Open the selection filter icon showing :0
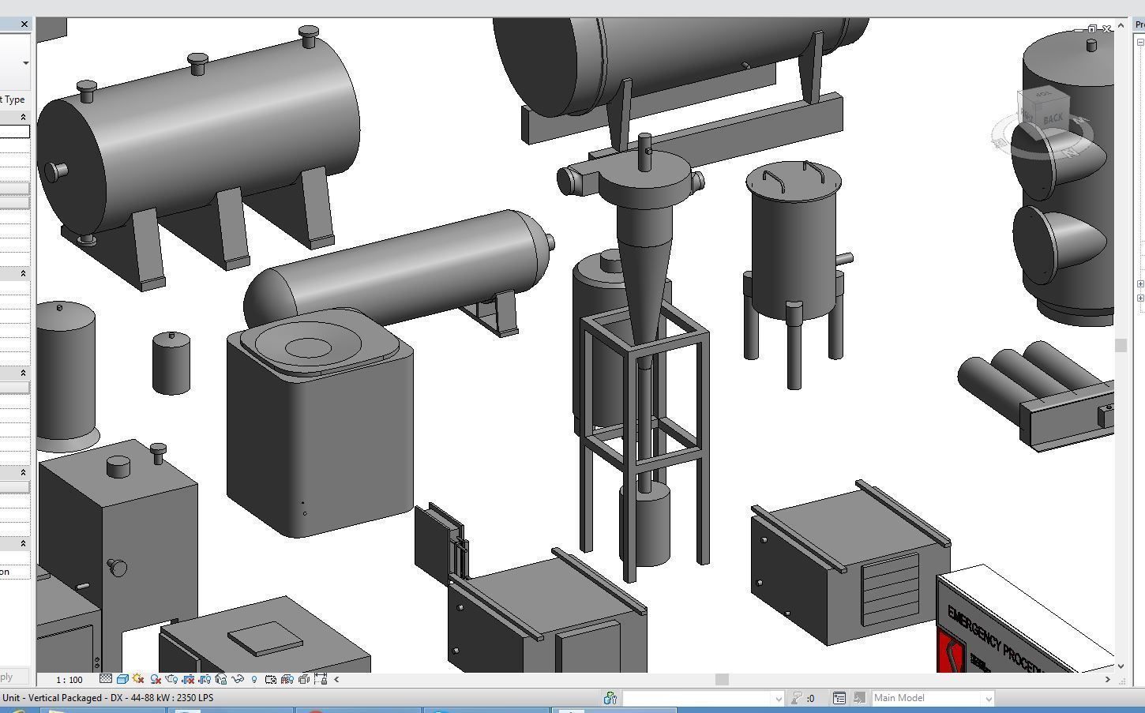Screen dimensions: 1145x713 point(805,698)
